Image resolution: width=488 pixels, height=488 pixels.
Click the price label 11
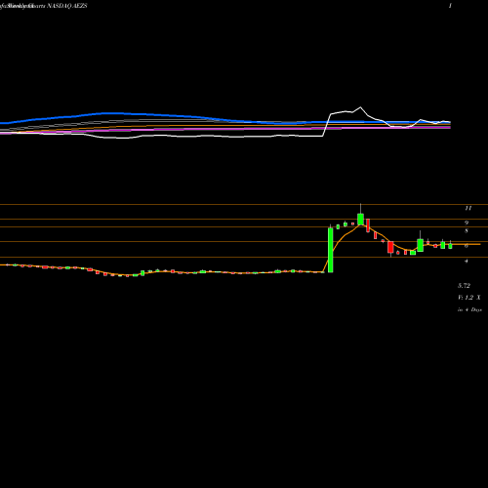[x=468, y=208]
